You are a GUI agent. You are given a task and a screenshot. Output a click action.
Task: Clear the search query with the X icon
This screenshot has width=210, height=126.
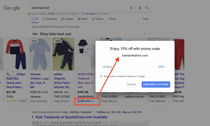click(131, 8)
